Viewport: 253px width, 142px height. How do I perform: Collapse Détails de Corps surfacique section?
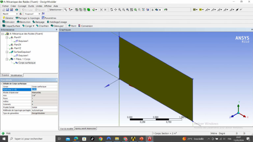point(1,84)
